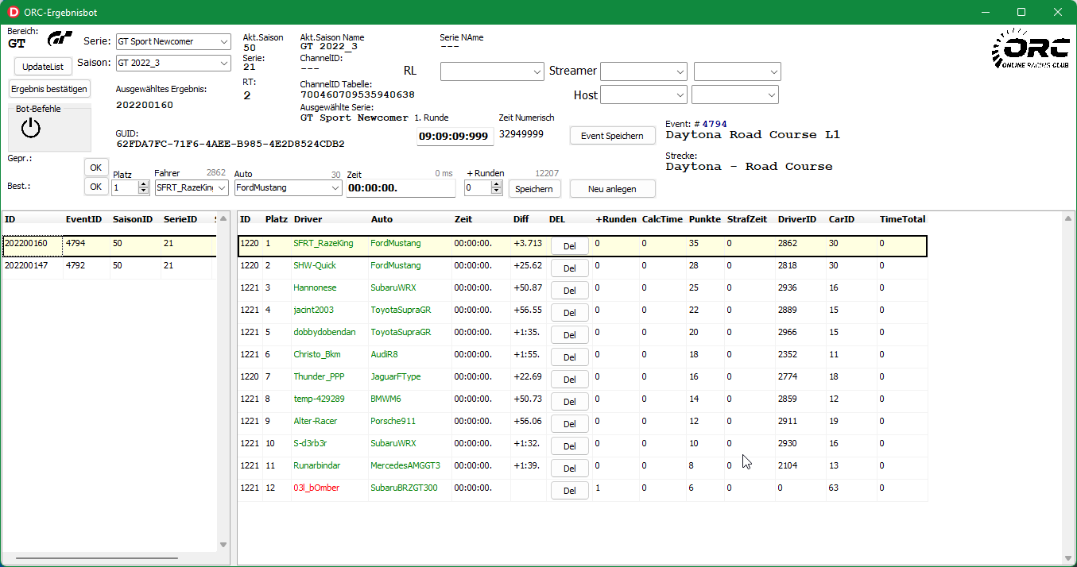Click the Zeit input field
The width and height of the screenshot is (1077, 567).
[x=401, y=188]
